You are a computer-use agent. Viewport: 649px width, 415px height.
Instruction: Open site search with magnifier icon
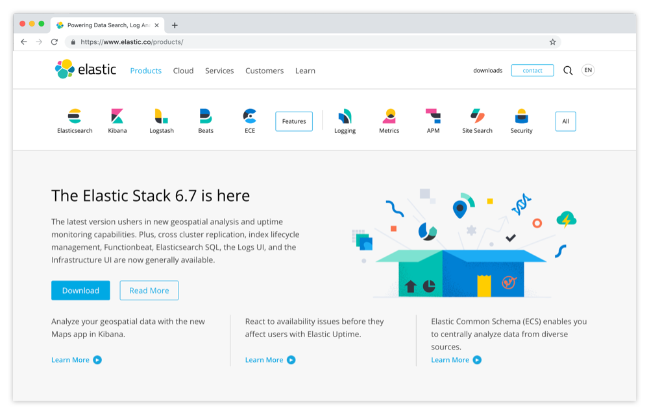(x=568, y=71)
